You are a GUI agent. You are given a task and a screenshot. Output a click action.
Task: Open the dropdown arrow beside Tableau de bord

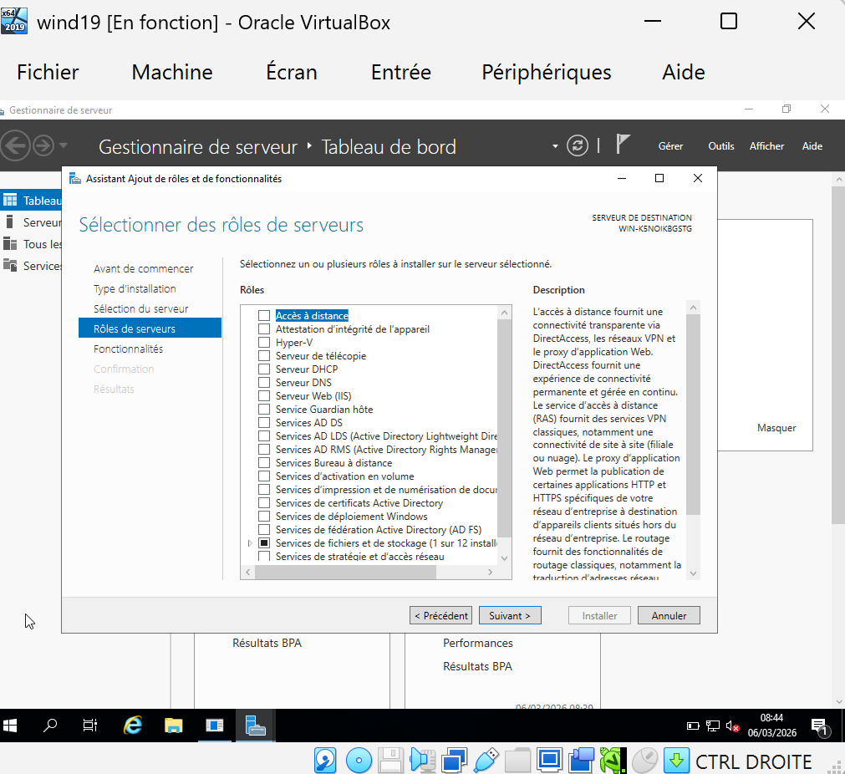tap(555, 146)
